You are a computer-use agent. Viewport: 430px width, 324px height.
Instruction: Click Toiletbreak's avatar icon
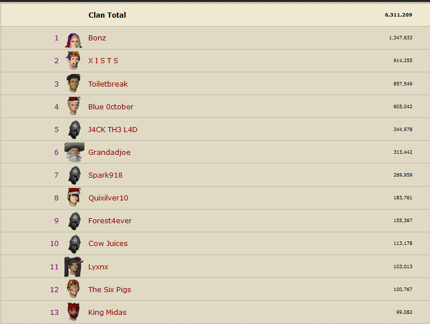pos(74,83)
